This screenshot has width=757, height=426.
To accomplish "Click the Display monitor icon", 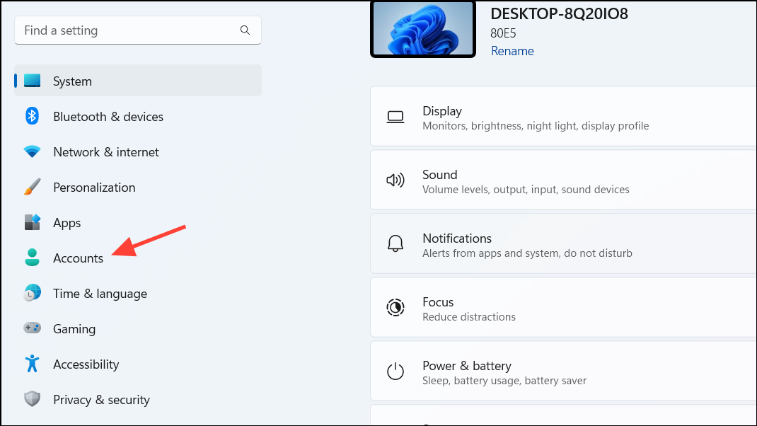I will coord(395,116).
